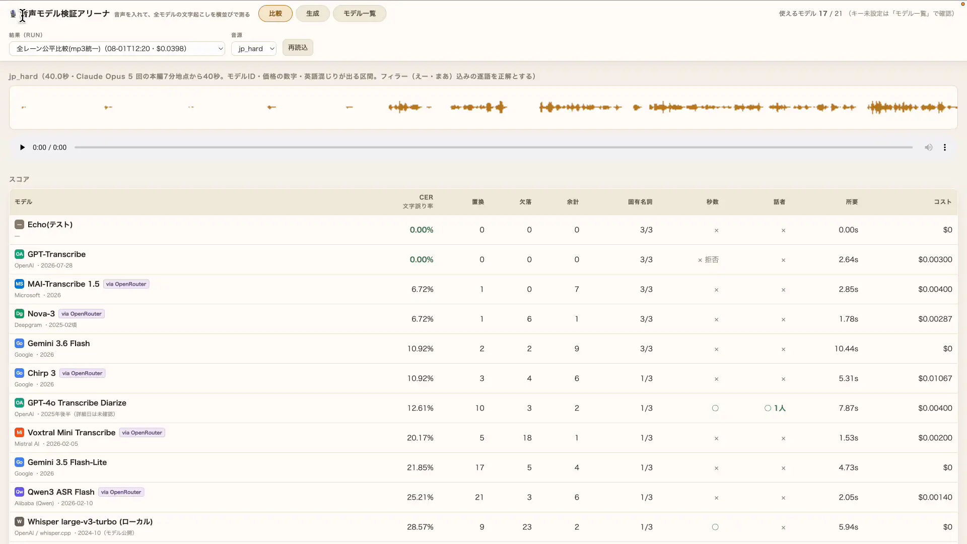Image resolution: width=967 pixels, height=544 pixels.
Task: Click the 再読込 reload button
Action: click(x=298, y=48)
